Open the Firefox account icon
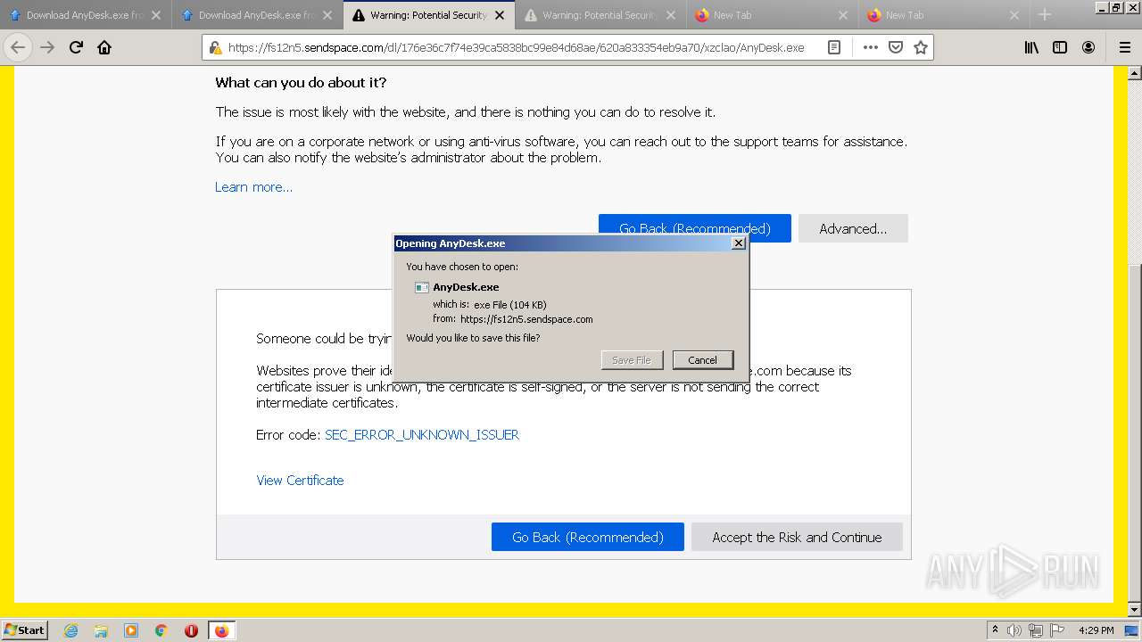Screen dimensions: 1142x642 1088,47
